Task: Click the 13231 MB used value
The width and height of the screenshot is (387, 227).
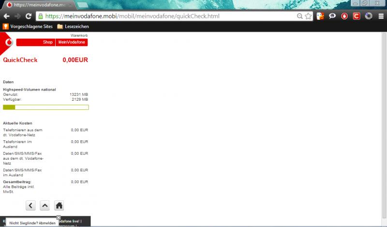Action: tap(79, 94)
